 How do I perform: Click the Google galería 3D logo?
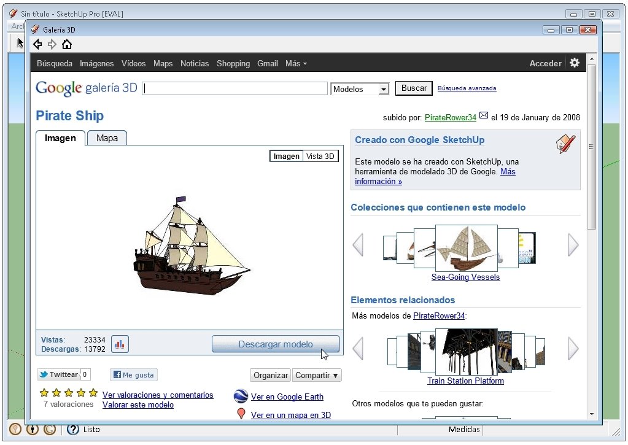[87, 88]
